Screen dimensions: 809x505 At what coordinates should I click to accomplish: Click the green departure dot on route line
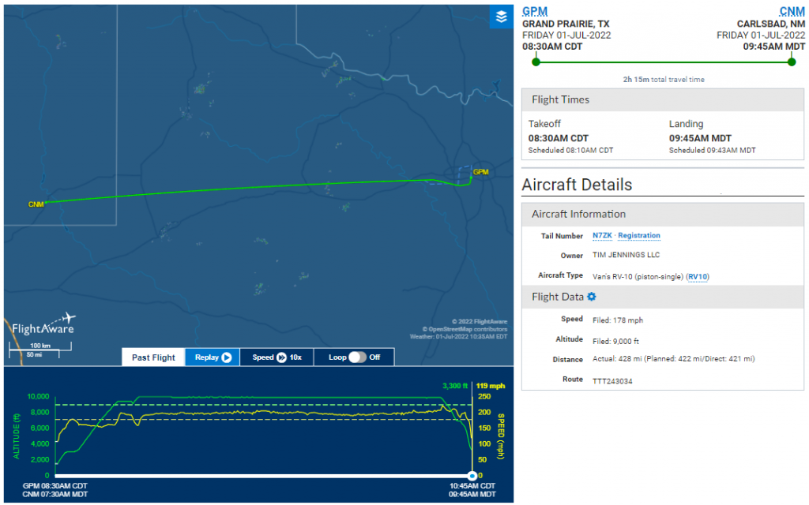536,62
